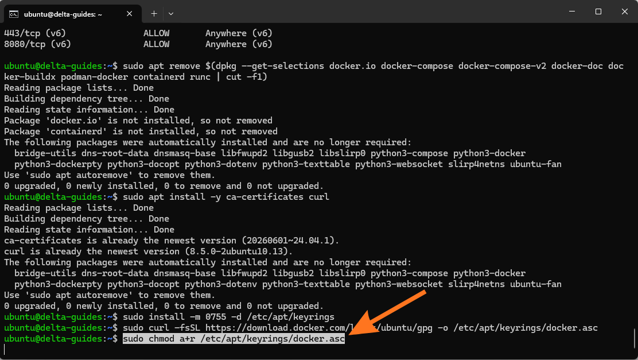Open a new tab with the plus icon
This screenshot has width=638, height=360.
tap(154, 14)
